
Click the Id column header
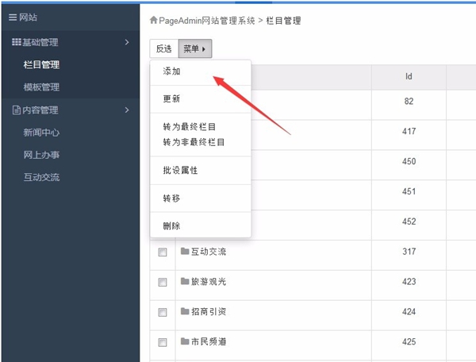click(409, 76)
